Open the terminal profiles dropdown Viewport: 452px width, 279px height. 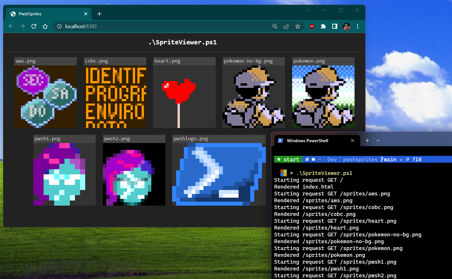coord(378,140)
